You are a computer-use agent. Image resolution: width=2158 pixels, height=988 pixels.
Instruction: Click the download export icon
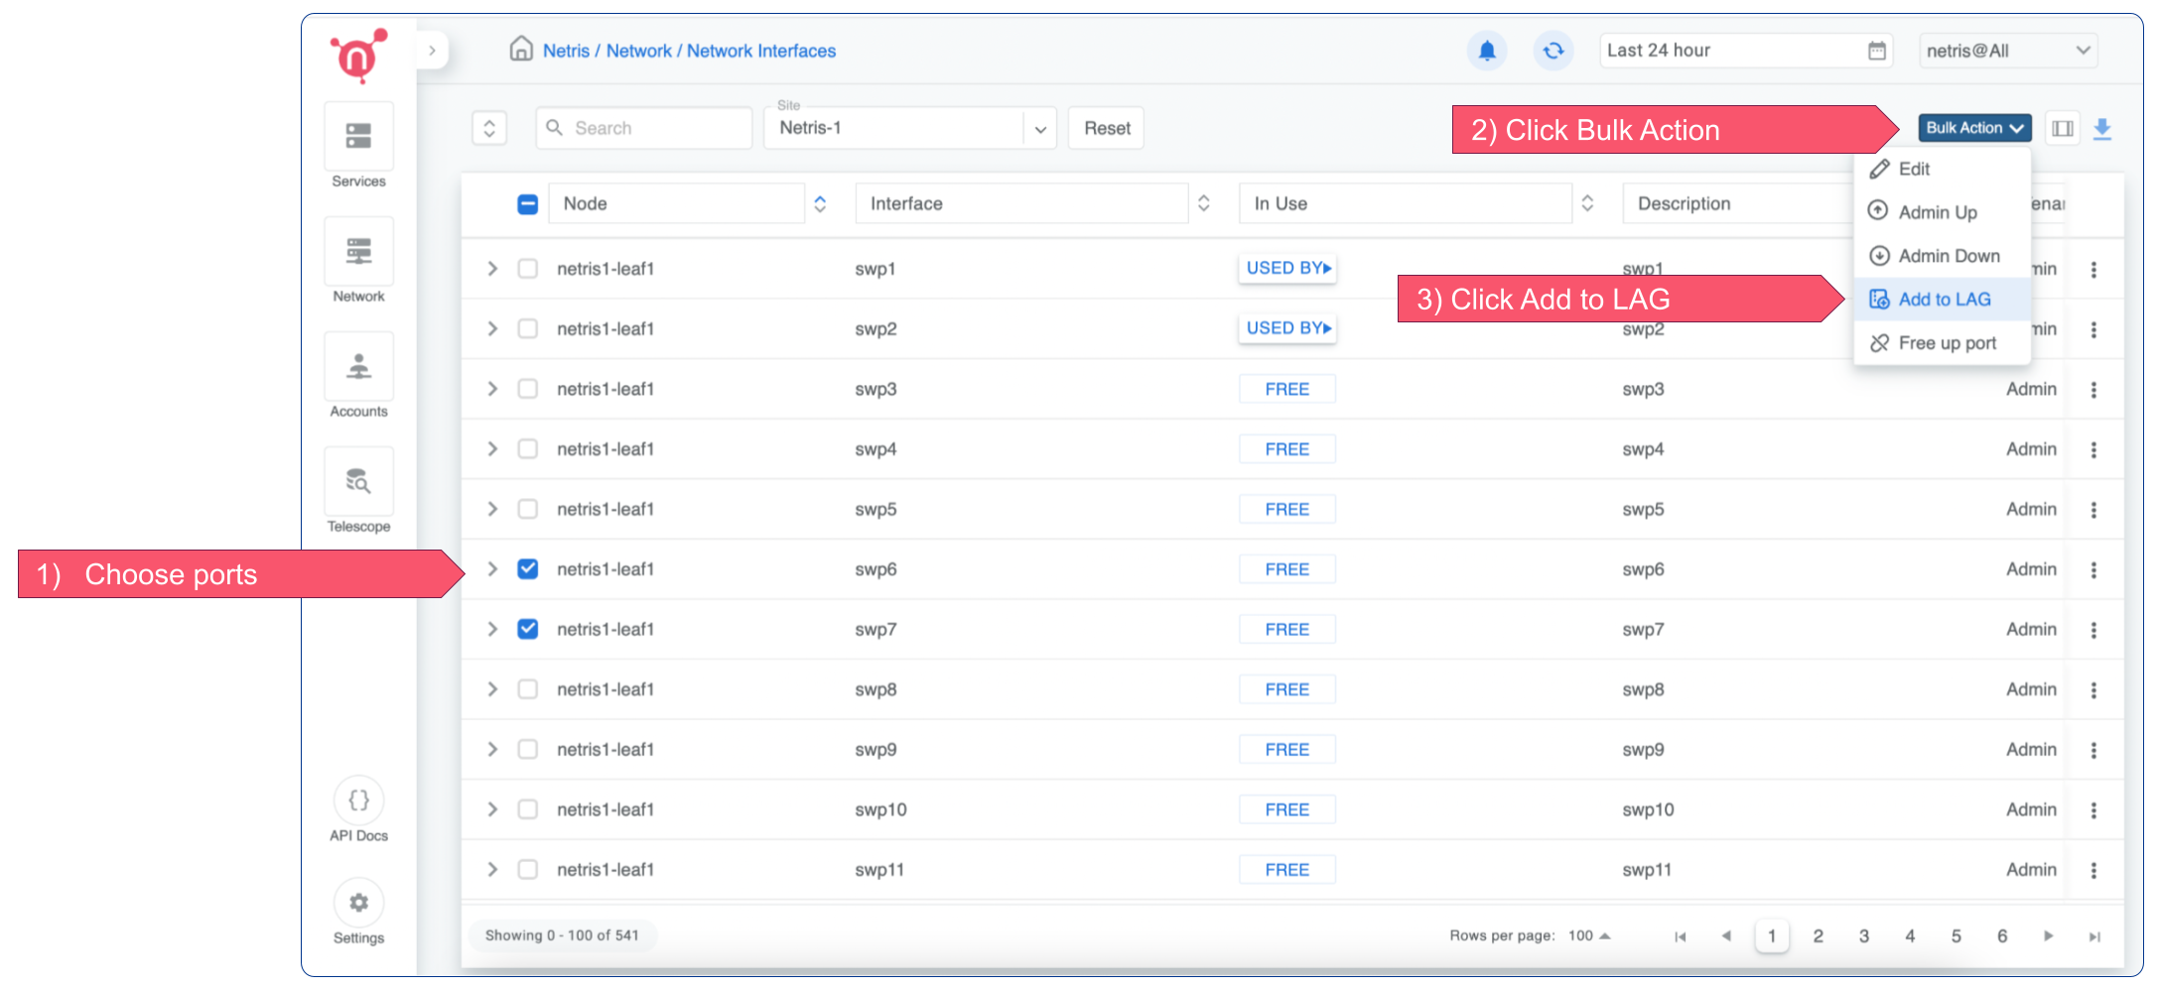click(2101, 129)
